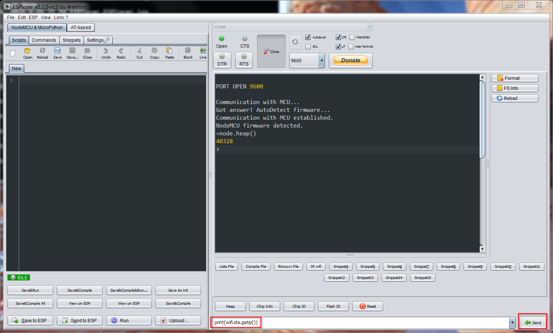Open the 9600 baud rate dropdown

[321, 61]
